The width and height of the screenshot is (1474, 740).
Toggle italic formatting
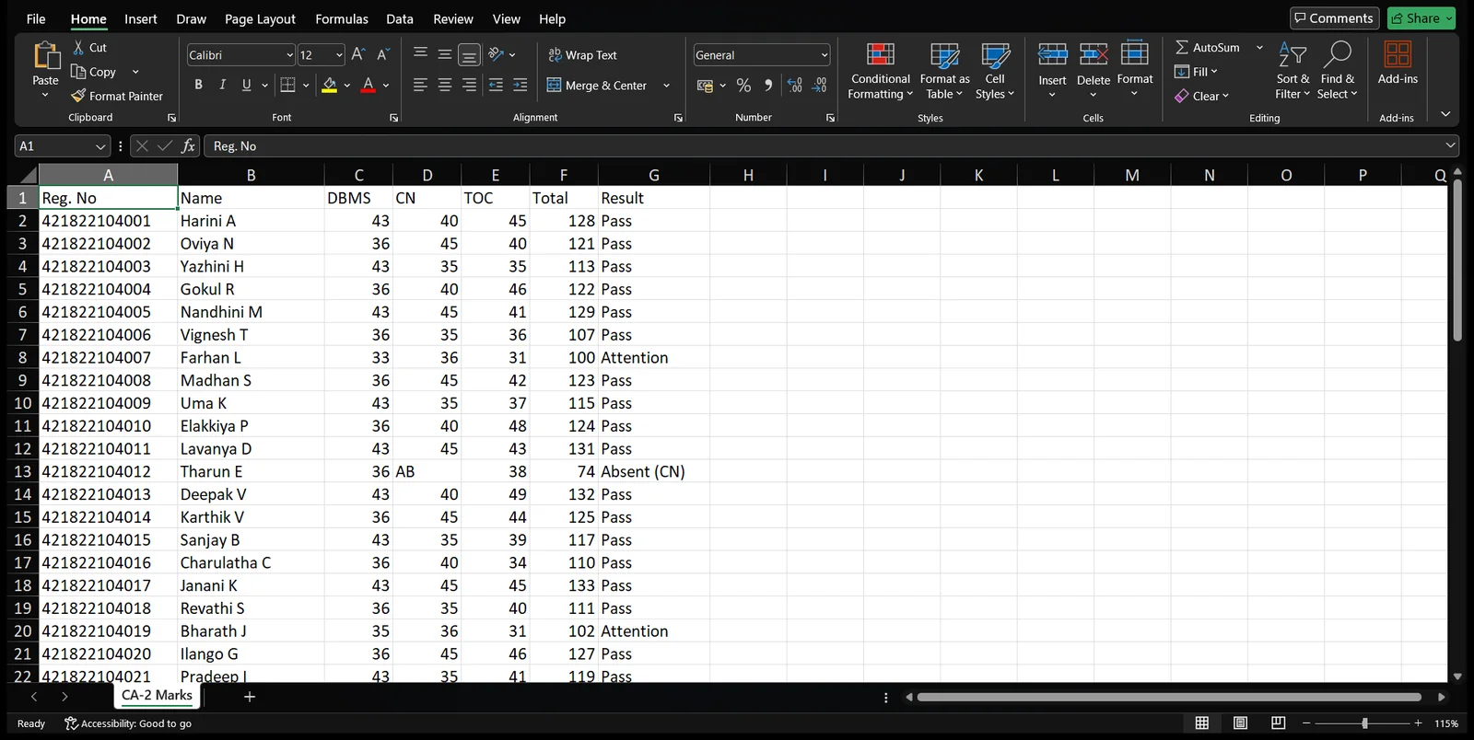click(222, 85)
